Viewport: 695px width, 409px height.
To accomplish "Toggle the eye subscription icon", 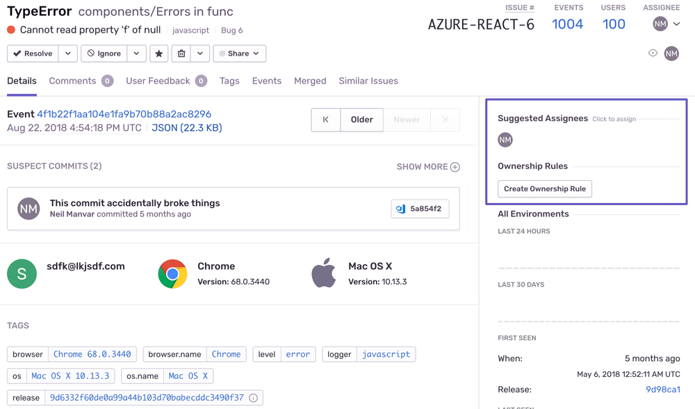I will click(653, 53).
